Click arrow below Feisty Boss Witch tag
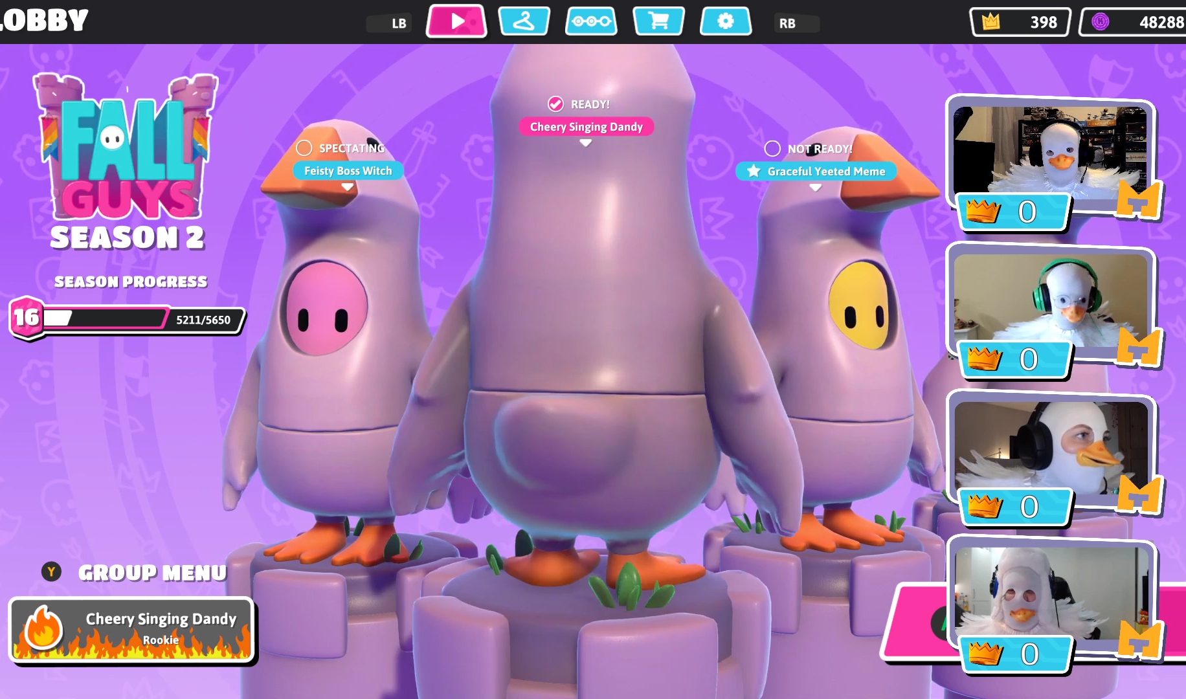1186x699 pixels. click(x=348, y=187)
